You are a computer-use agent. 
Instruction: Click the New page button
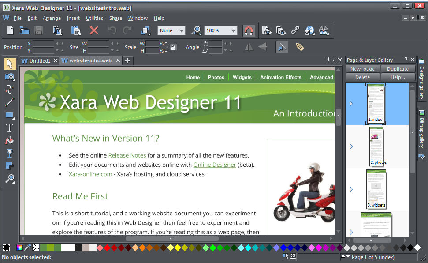coord(362,69)
